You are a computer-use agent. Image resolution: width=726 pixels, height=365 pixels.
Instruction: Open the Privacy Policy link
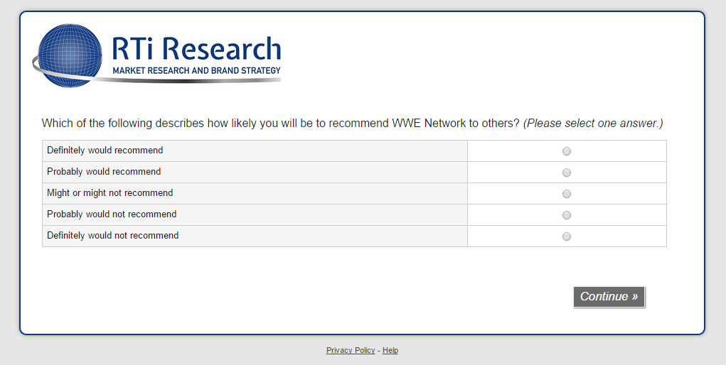tap(351, 351)
